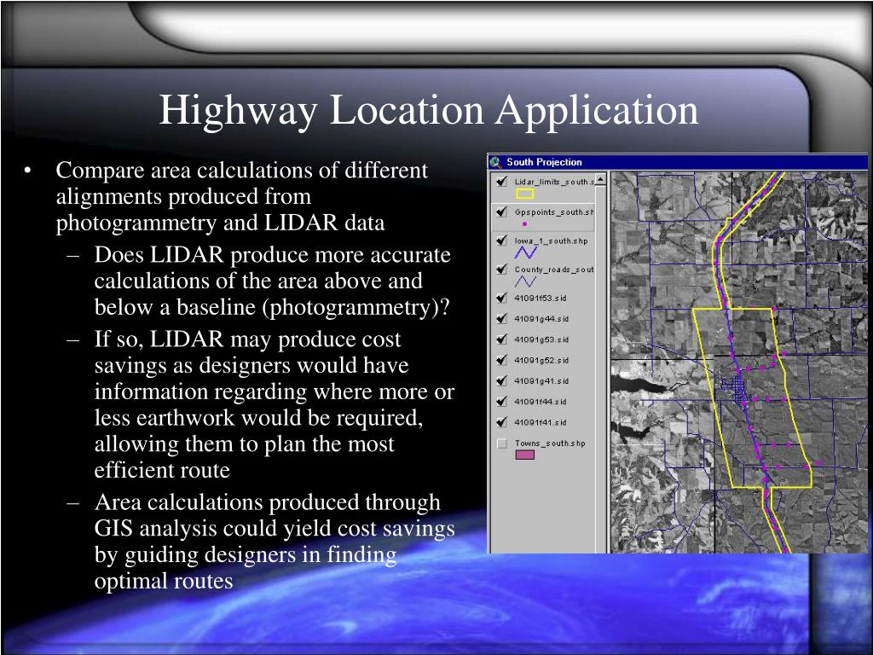Screen dimensions: 873x655
Task: Select the 41091g41.sid layer name
Action: click(x=541, y=381)
